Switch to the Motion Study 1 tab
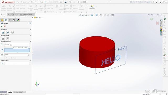The image size is (168, 95). [x=19, y=92]
